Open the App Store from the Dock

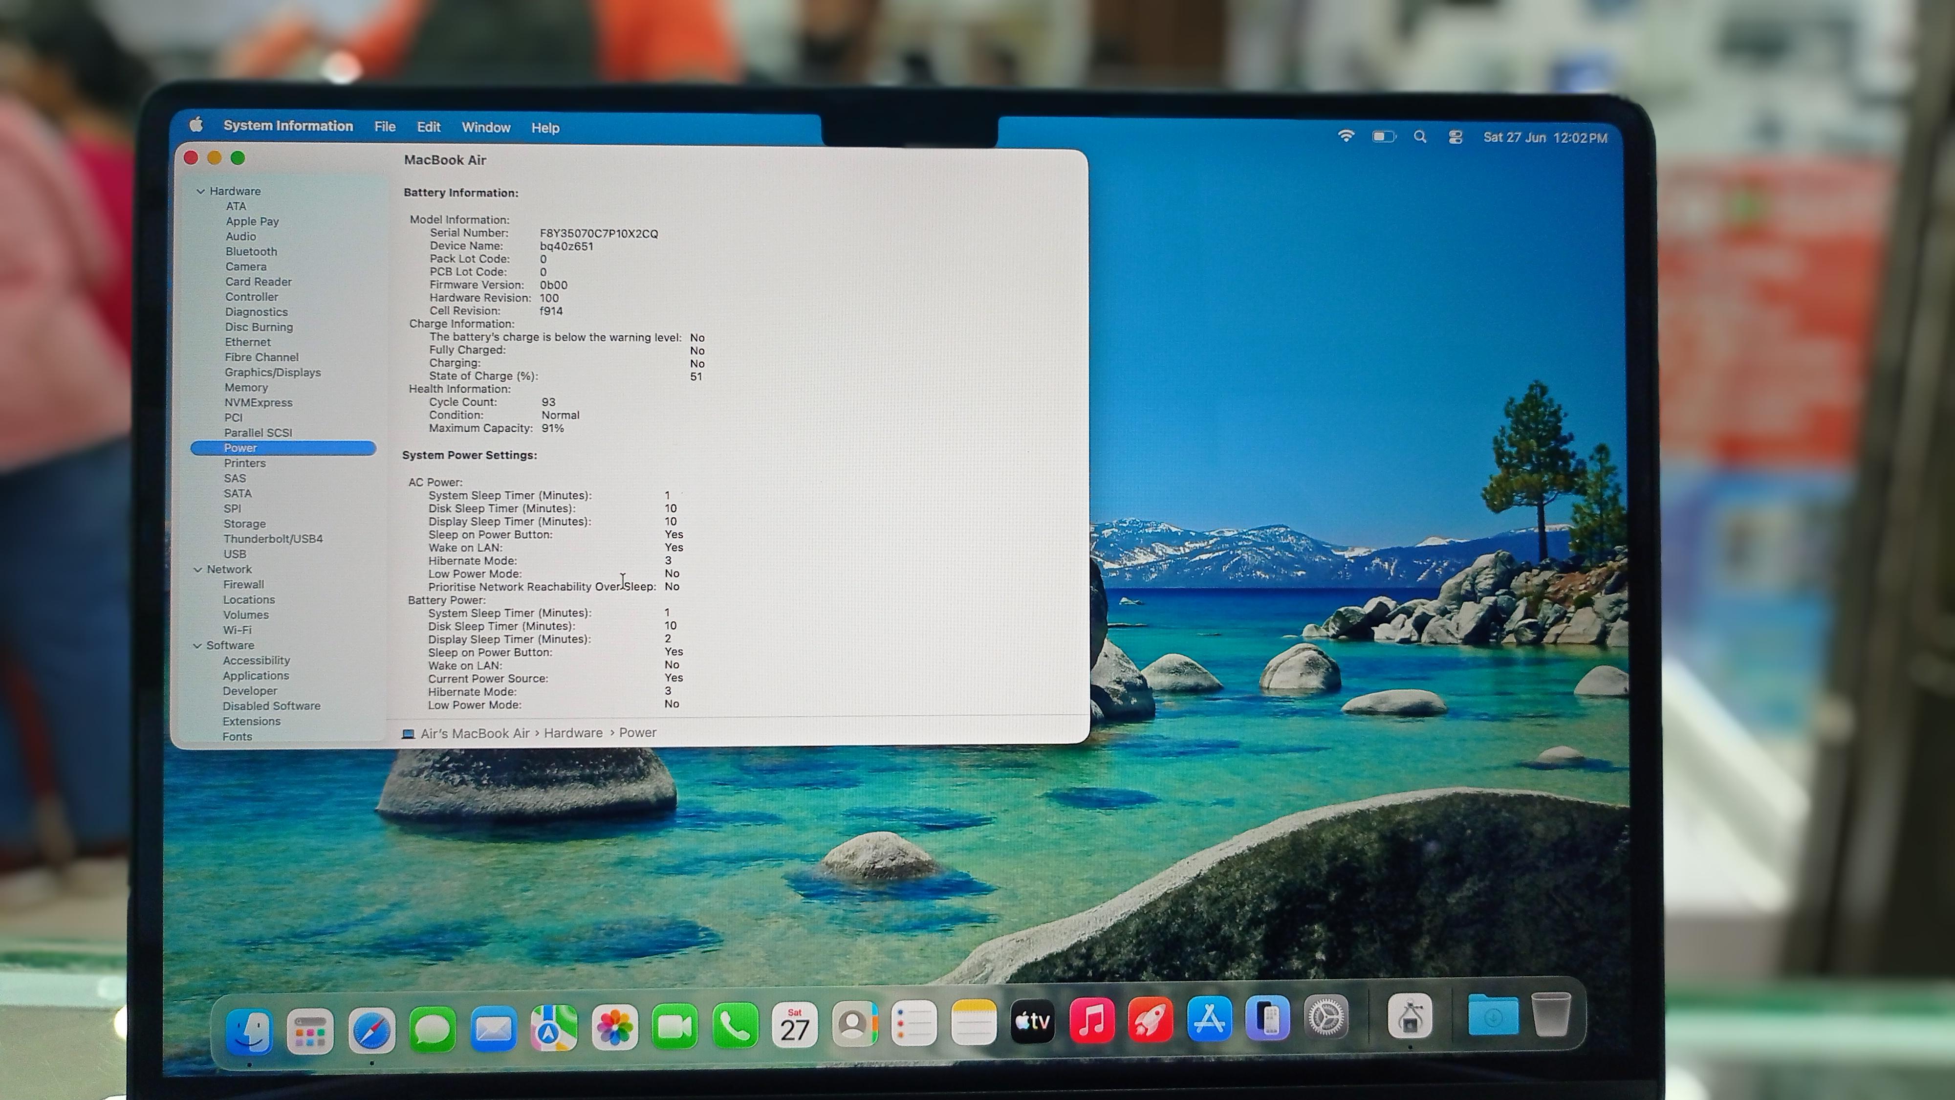1209,1018
